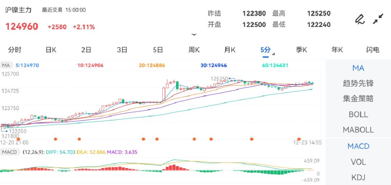Click the 最低 value 122240

(319, 25)
